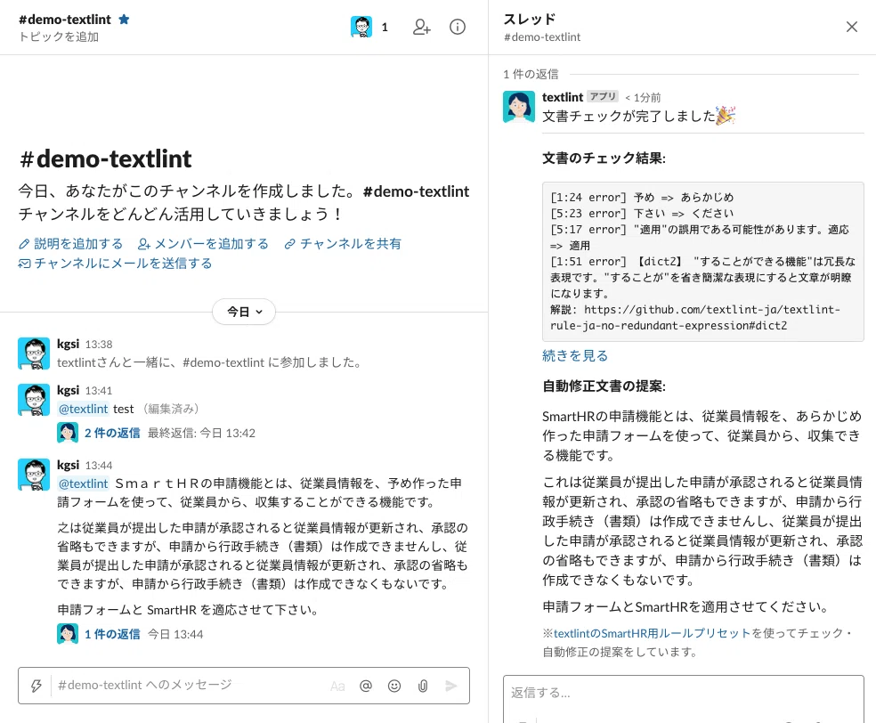Toggle Aa text formatting in composer
The image size is (876, 723).
point(337,686)
